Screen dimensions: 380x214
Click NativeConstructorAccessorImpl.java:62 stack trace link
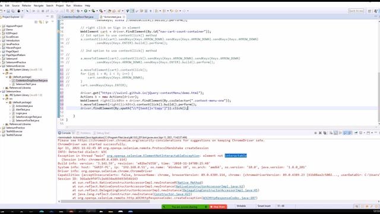click(x=210, y=186)
